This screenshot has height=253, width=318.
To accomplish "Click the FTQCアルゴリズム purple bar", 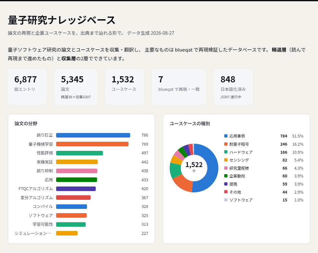I will click(x=76, y=189).
